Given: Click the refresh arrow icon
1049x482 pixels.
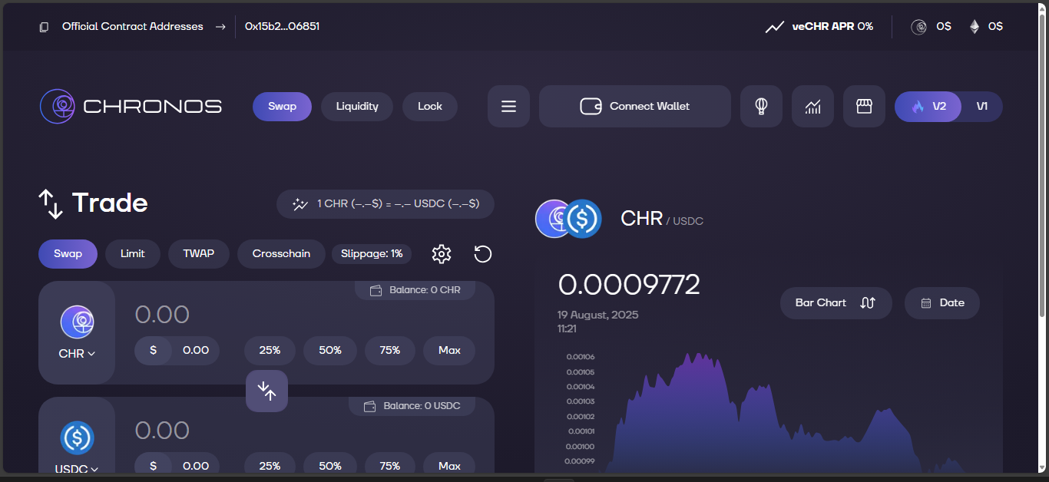Looking at the screenshot, I should pyautogui.click(x=482, y=254).
